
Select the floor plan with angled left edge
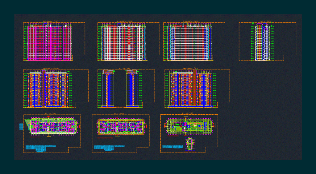[52, 126]
